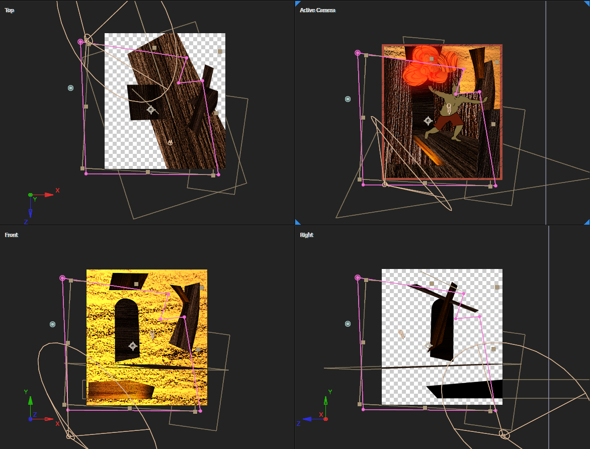Click the anchor point crosshair in Active Camera view

[x=428, y=121]
